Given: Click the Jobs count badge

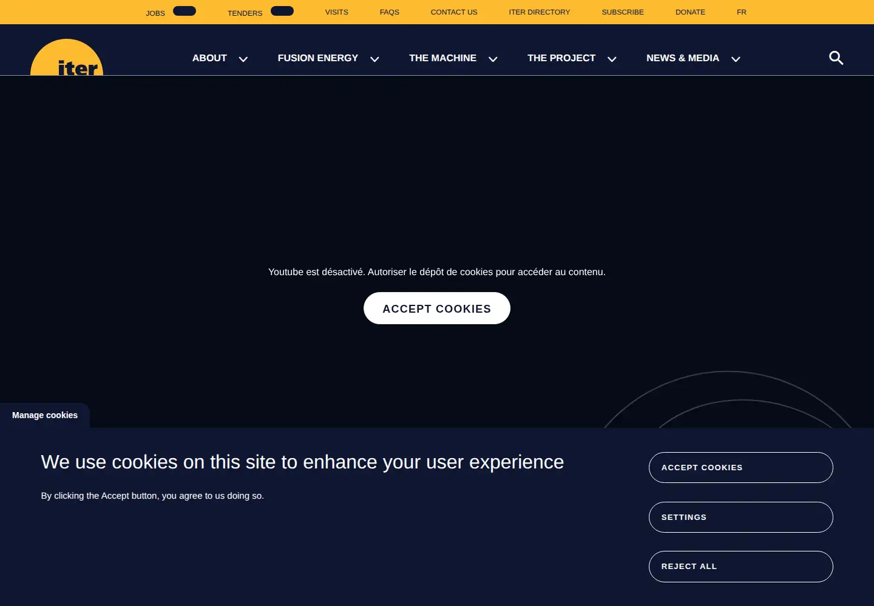Looking at the screenshot, I should (185, 11).
